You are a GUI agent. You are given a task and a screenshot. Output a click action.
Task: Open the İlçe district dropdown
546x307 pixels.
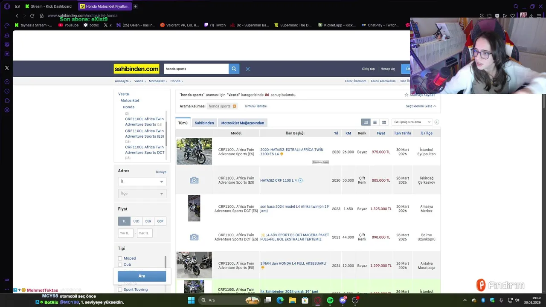click(142, 194)
